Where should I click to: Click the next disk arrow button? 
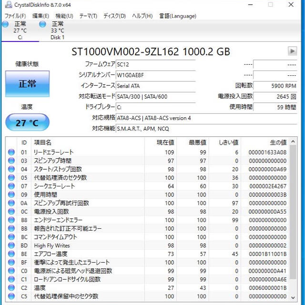pos(292,51)
